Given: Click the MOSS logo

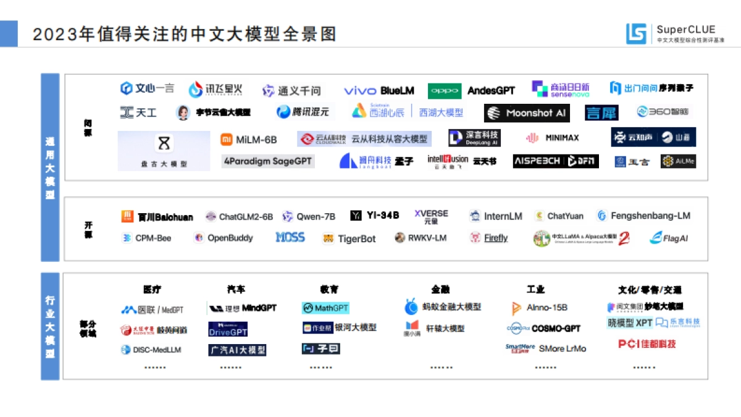Looking at the screenshot, I should 290,237.
